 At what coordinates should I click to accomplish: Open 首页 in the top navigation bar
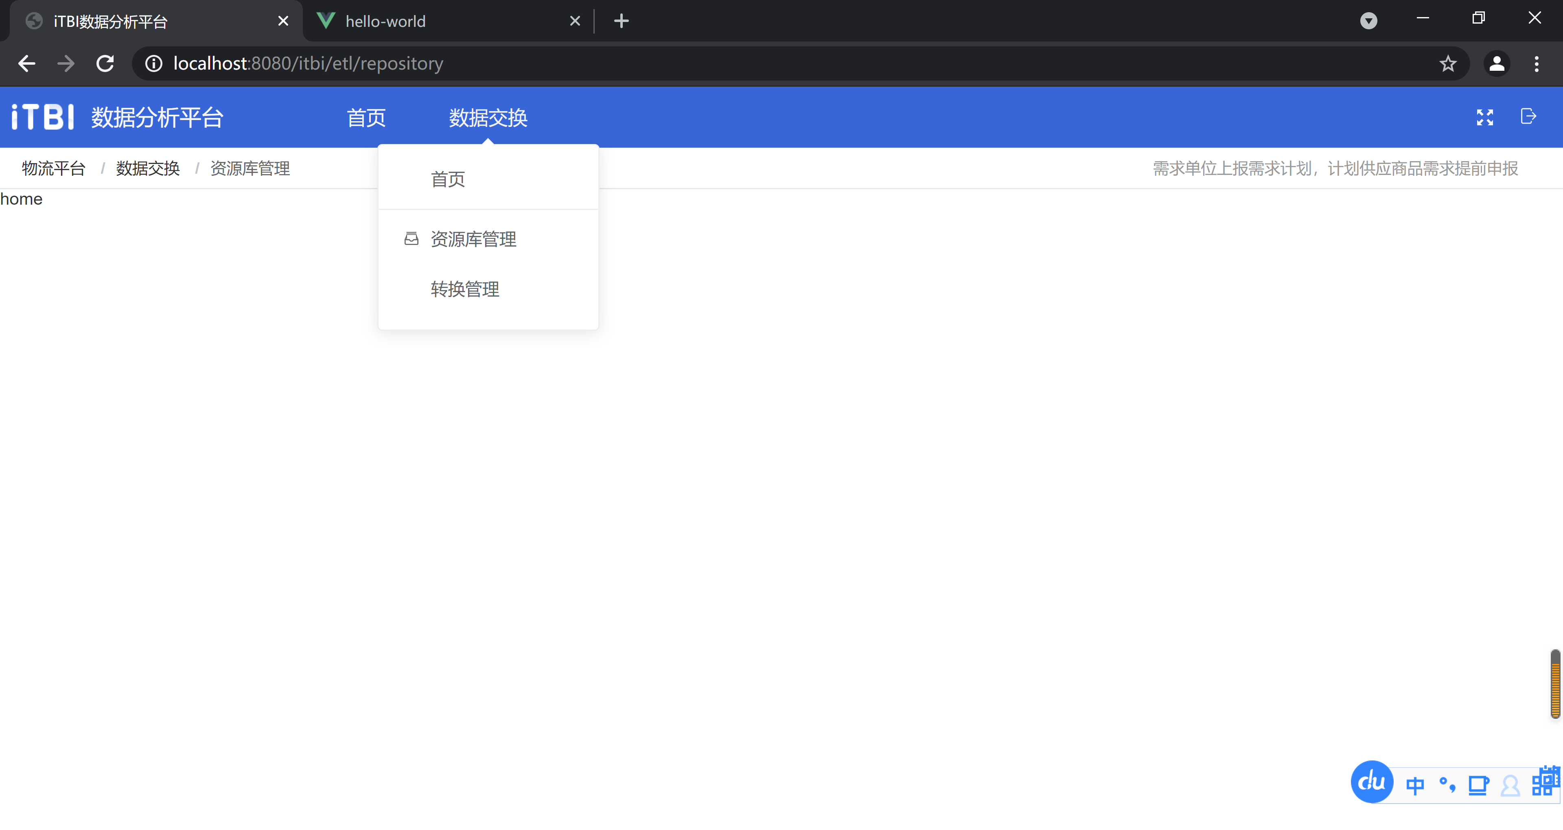point(366,117)
